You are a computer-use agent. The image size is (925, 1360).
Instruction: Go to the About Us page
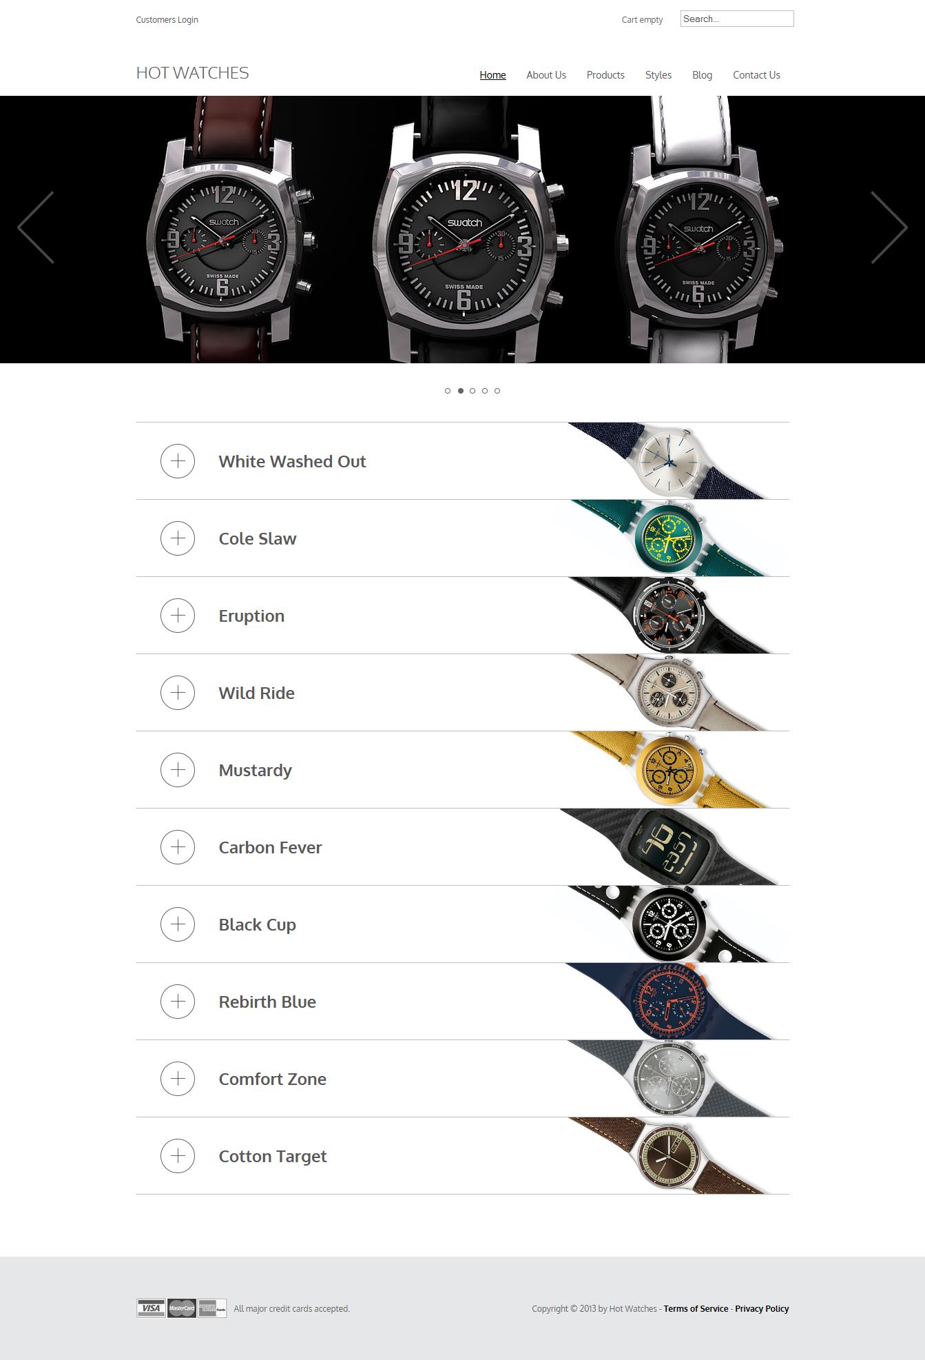(546, 75)
